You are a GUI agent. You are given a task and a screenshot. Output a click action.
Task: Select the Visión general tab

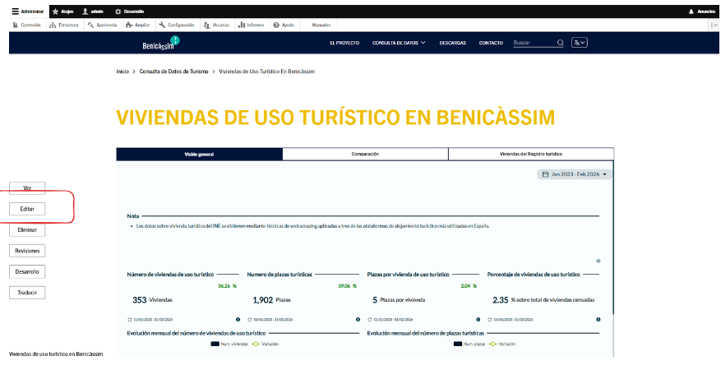(x=199, y=154)
